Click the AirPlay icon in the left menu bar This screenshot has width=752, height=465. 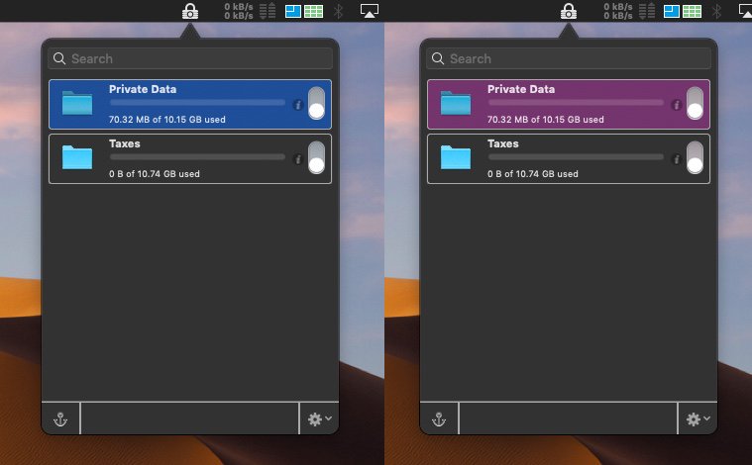(x=370, y=11)
